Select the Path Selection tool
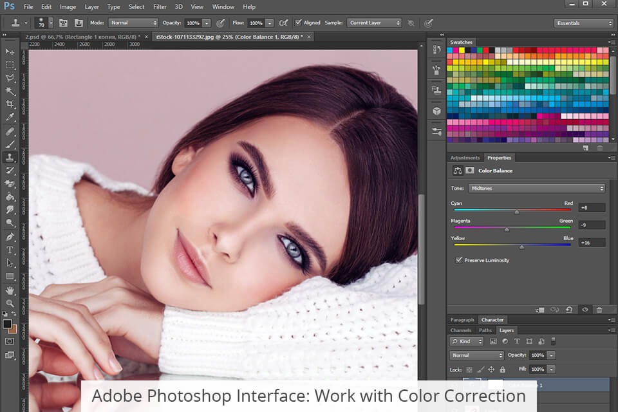Screen dimensions: 618x412 [x=10, y=263]
